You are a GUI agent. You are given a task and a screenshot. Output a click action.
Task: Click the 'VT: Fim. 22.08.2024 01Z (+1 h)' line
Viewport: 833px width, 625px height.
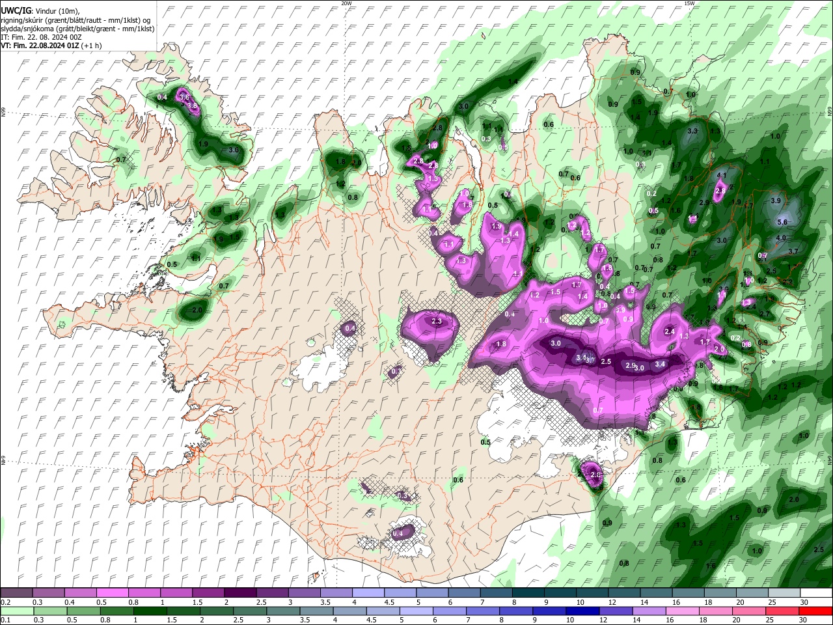[x=51, y=46]
